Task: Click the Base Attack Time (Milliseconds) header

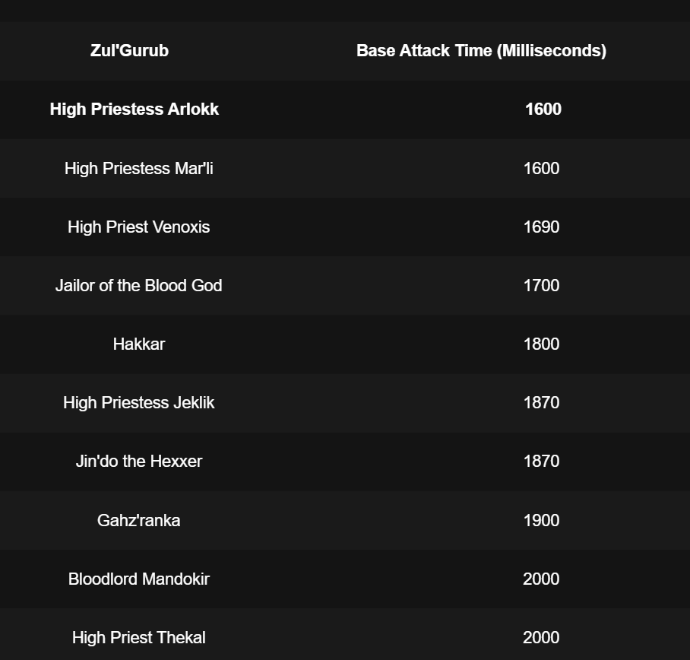Action: (482, 51)
